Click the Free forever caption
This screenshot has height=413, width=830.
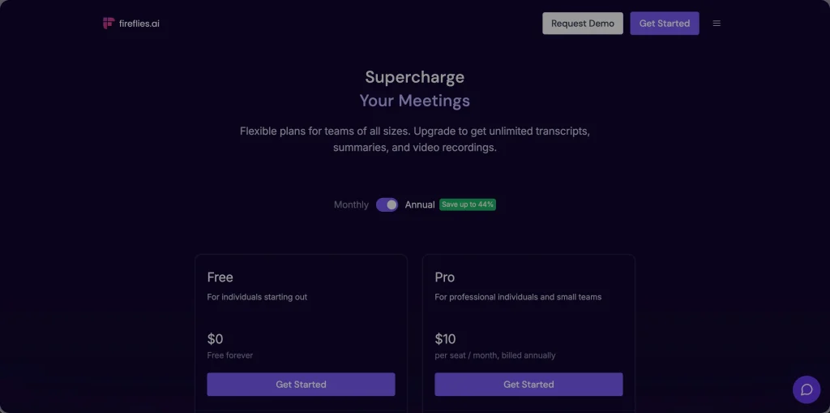click(x=230, y=355)
